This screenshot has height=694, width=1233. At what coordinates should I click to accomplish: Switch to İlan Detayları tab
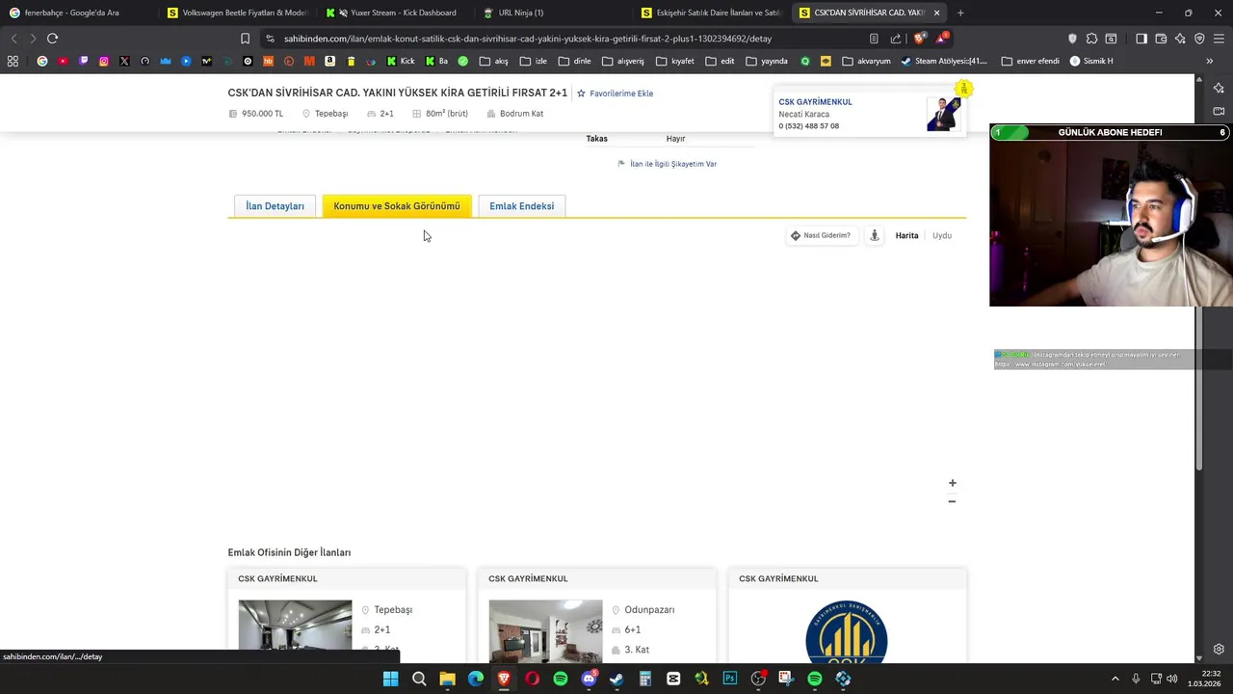point(275,206)
